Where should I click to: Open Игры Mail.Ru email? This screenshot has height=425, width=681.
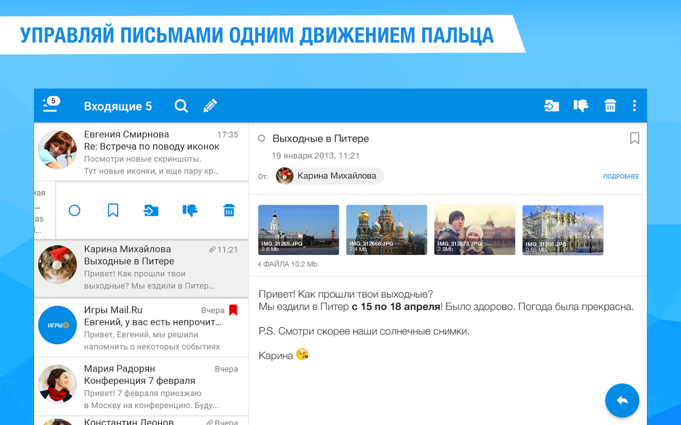click(141, 328)
